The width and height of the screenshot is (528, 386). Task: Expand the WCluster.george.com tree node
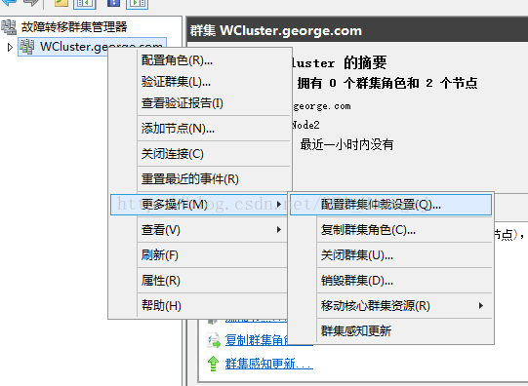[x=10, y=48]
